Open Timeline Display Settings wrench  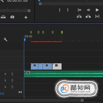[5, 39]
